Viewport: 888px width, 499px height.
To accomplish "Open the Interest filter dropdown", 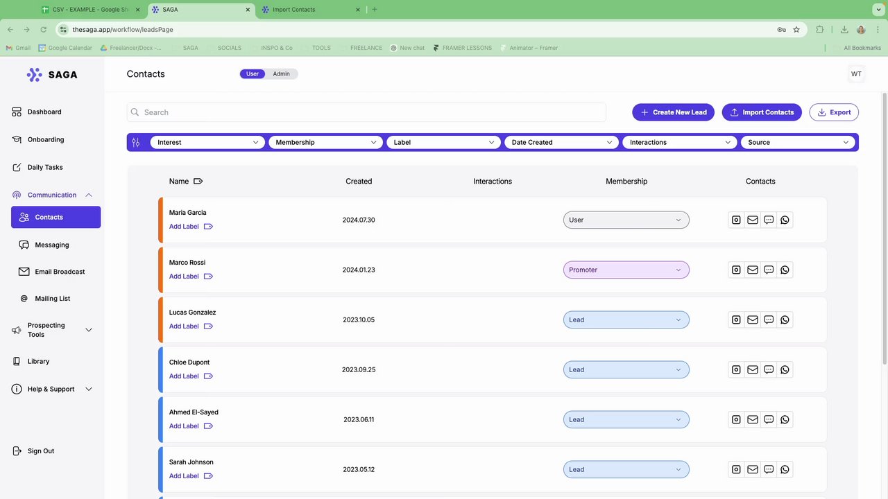I will pyautogui.click(x=207, y=142).
